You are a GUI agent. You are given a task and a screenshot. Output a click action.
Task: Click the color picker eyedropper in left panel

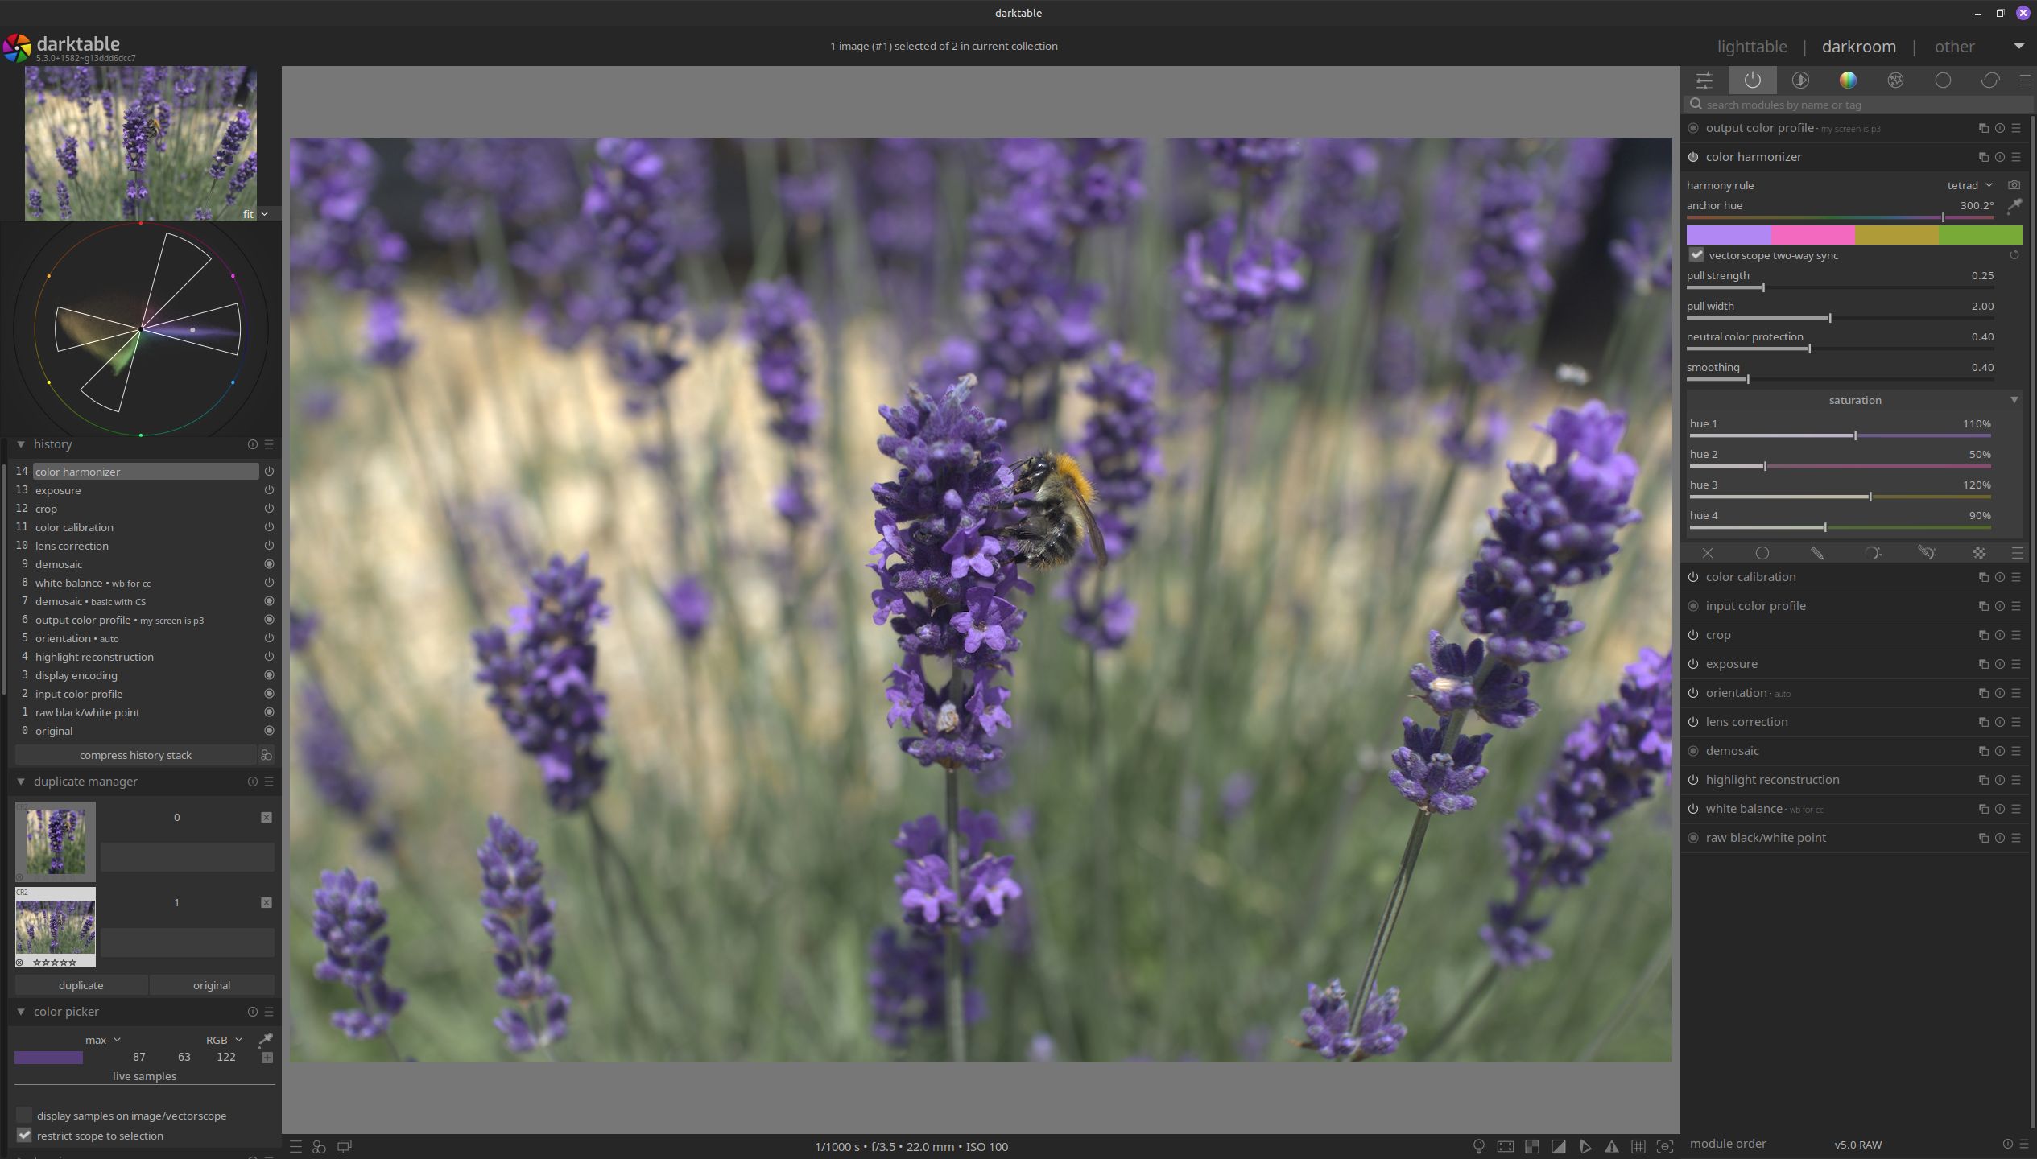click(x=265, y=1040)
